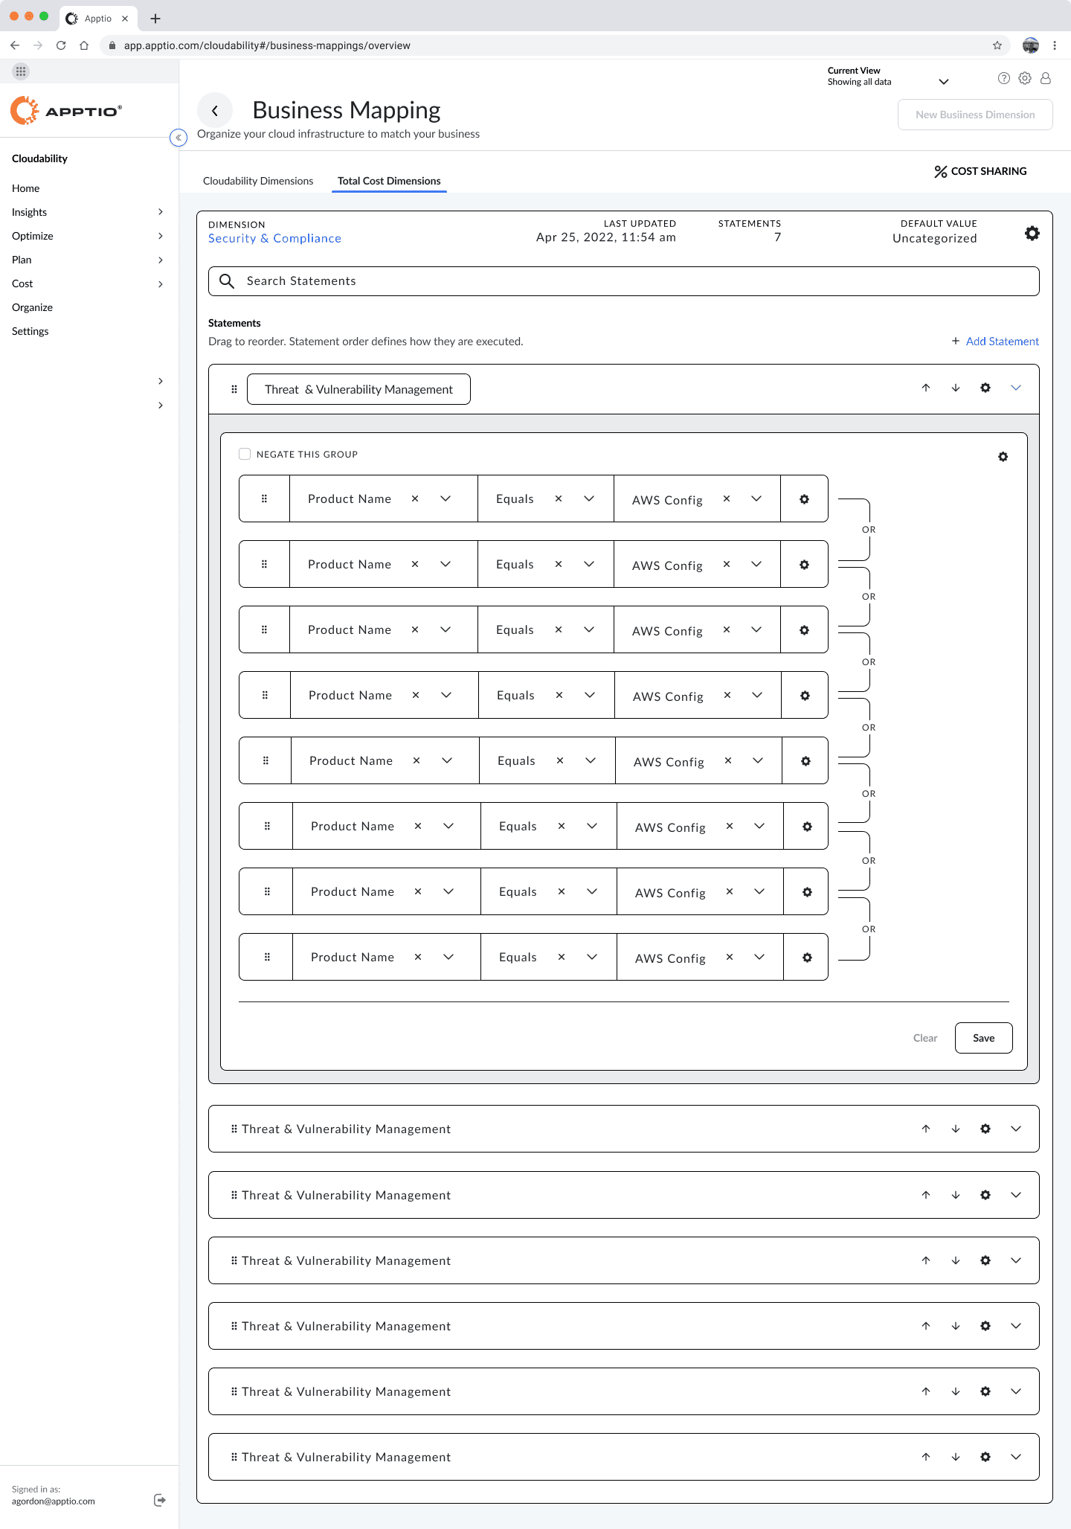Open the Security & Compliance dimension gear settings
Screen dimensions: 1071x1529
point(1032,234)
